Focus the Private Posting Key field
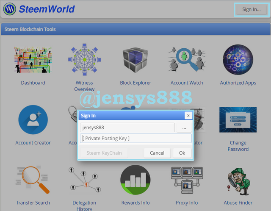This screenshot has width=271, height=211. [136, 139]
